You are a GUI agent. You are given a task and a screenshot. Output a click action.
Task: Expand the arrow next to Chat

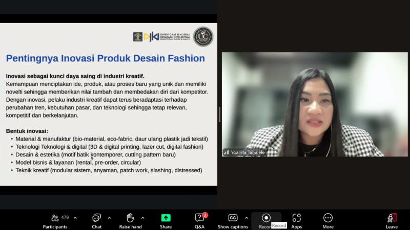click(x=109, y=217)
